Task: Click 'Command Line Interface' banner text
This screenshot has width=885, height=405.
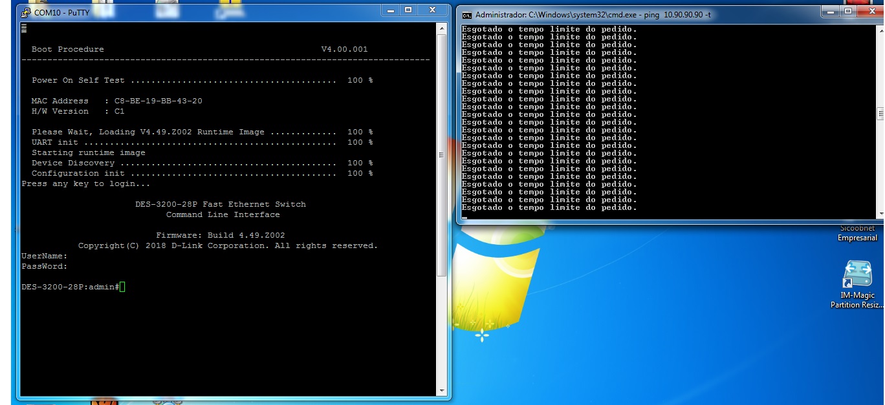Action: coord(223,214)
